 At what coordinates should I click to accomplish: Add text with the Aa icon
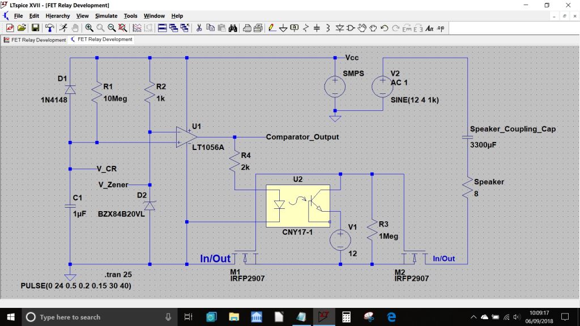click(429, 28)
